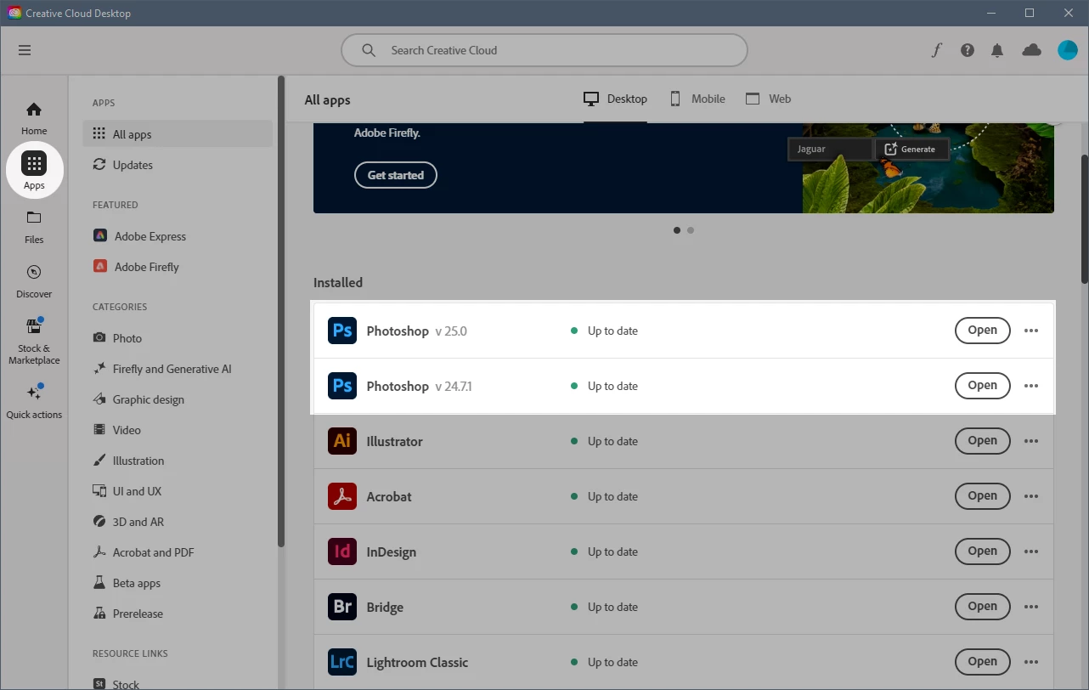Focus the Search Creative Cloud field
The width and height of the screenshot is (1089, 690).
(x=544, y=50)
